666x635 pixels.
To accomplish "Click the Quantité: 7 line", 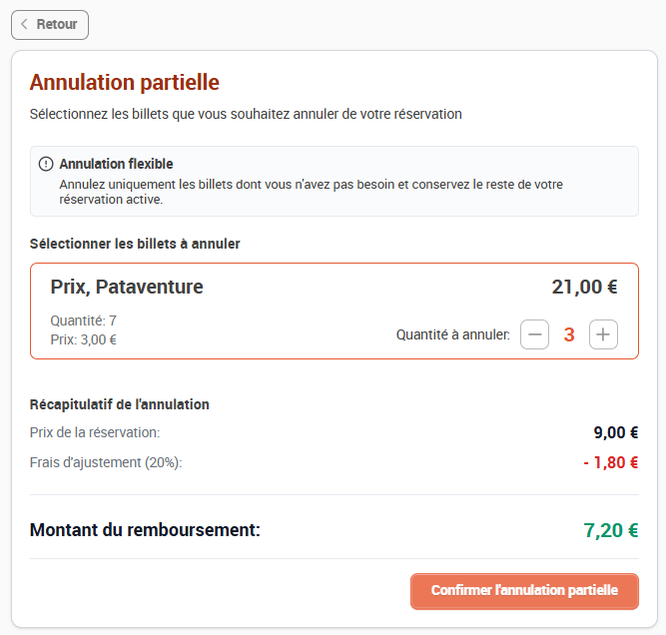I will click(x=83, y=320).
